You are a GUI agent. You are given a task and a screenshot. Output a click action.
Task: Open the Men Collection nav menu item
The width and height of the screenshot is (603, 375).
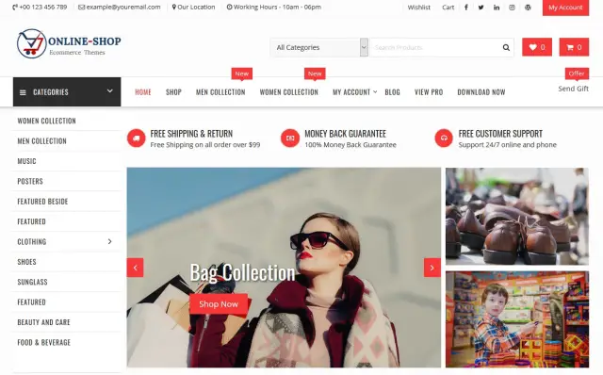pos(220,92)
